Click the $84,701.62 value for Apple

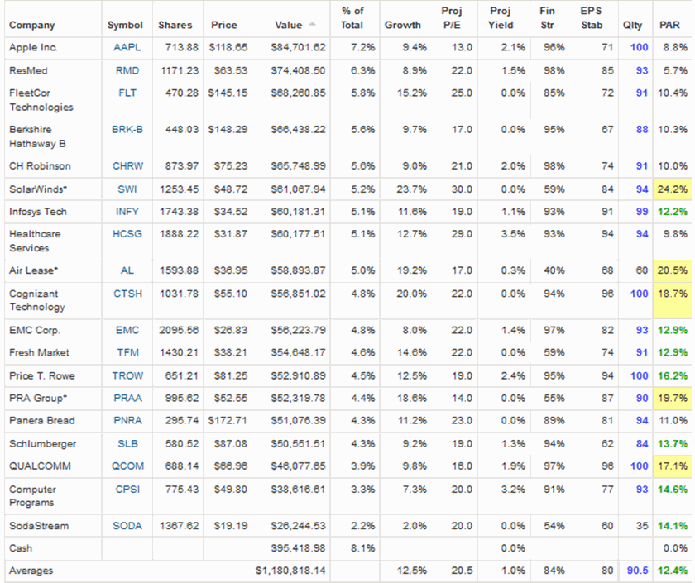(x=299, y=47)
